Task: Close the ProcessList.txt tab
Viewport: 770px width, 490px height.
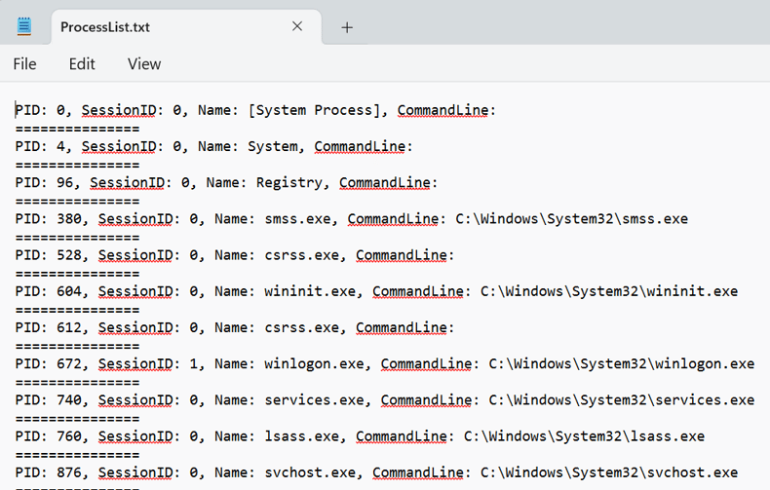Action: (x=297, y=26)
